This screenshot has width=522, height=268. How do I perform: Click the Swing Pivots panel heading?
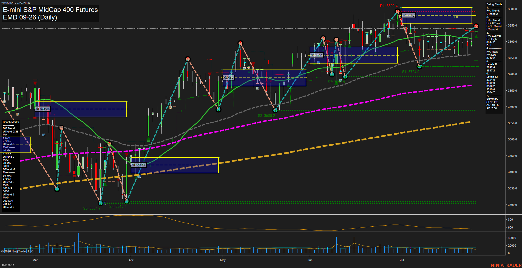[494, 4]
